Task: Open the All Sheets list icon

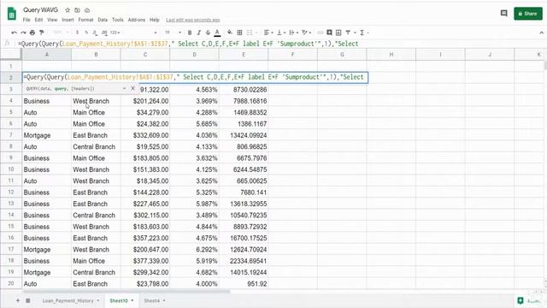Action: 28,300
